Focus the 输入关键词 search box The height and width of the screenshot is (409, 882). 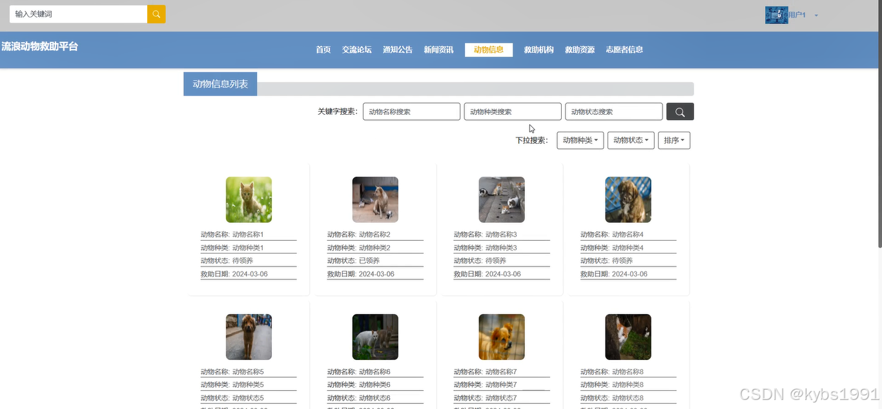[78, 14]
